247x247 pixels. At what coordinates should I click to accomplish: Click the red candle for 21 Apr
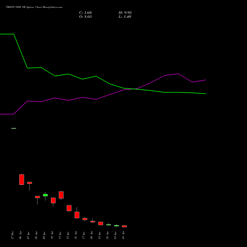click(101, 223)
